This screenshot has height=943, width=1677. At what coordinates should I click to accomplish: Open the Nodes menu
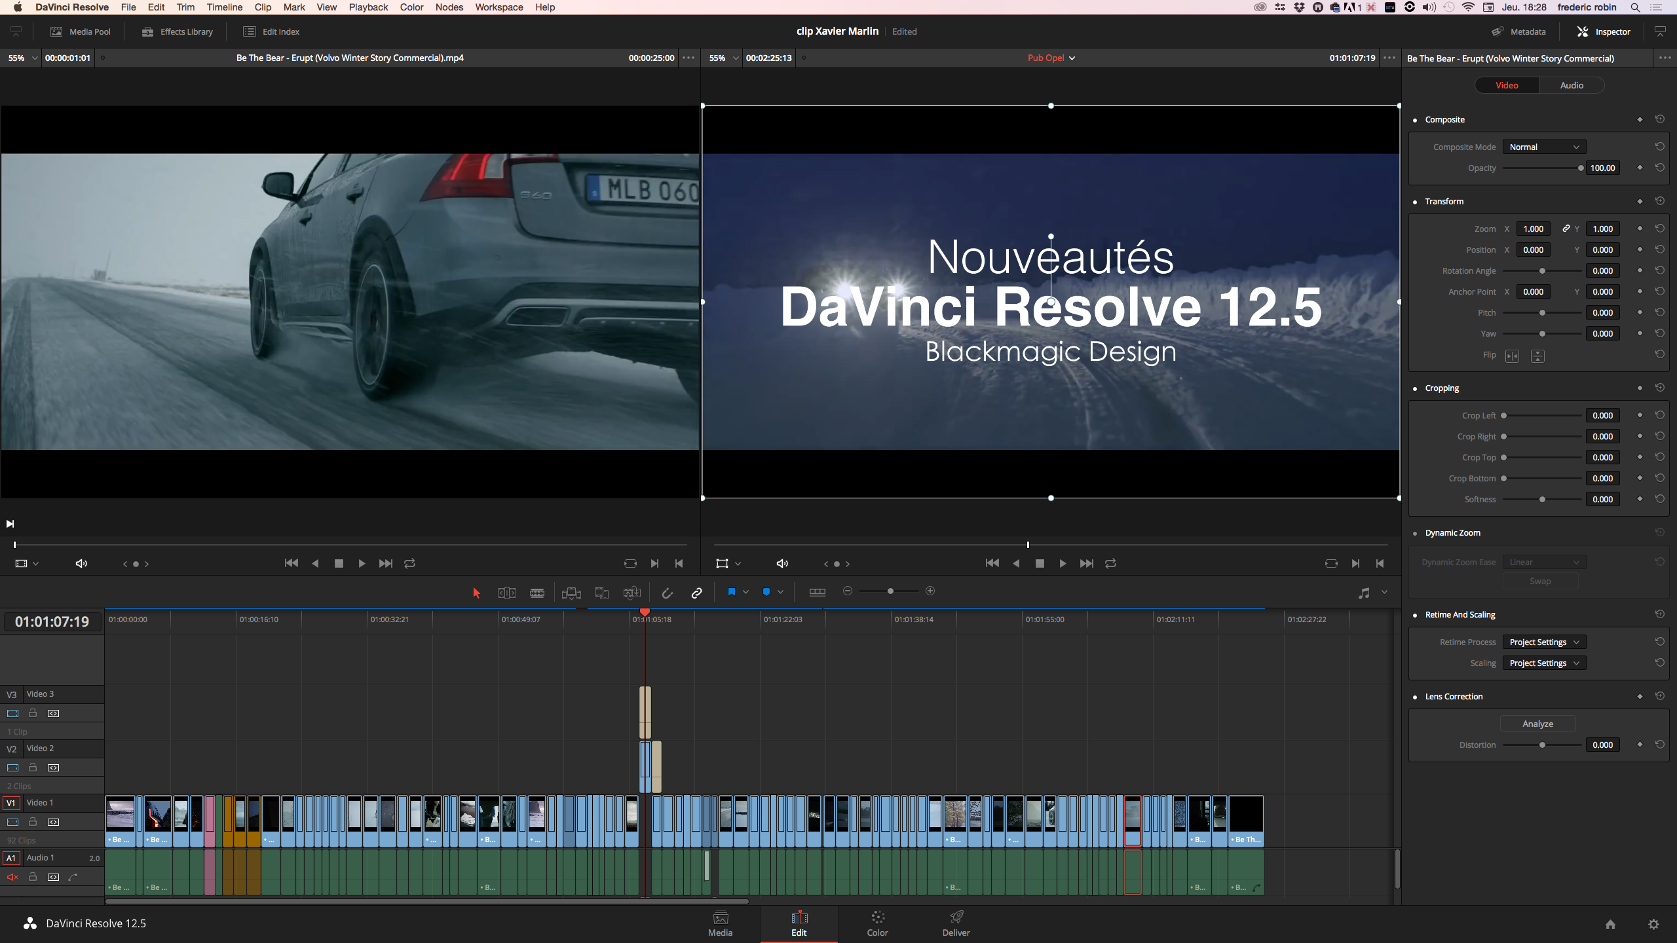pyautogui.click(x=449, y=7)
